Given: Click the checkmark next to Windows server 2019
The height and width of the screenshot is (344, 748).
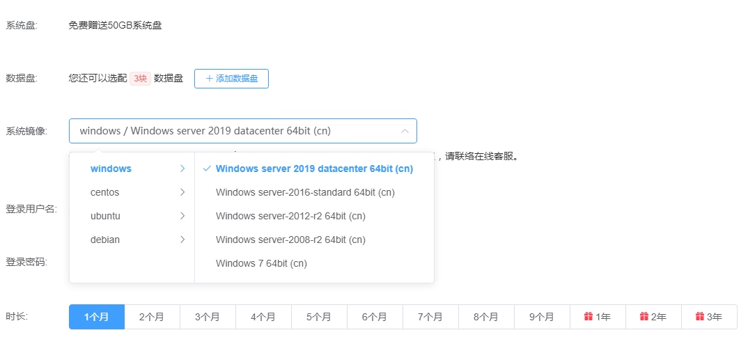Looking at the screenshot, I should click(207, 169).
